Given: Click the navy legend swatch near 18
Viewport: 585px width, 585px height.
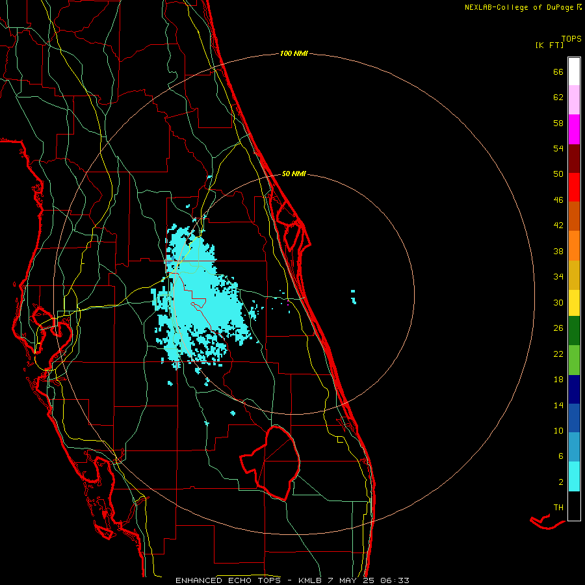Looking at the screenshot, I should 574,389.
